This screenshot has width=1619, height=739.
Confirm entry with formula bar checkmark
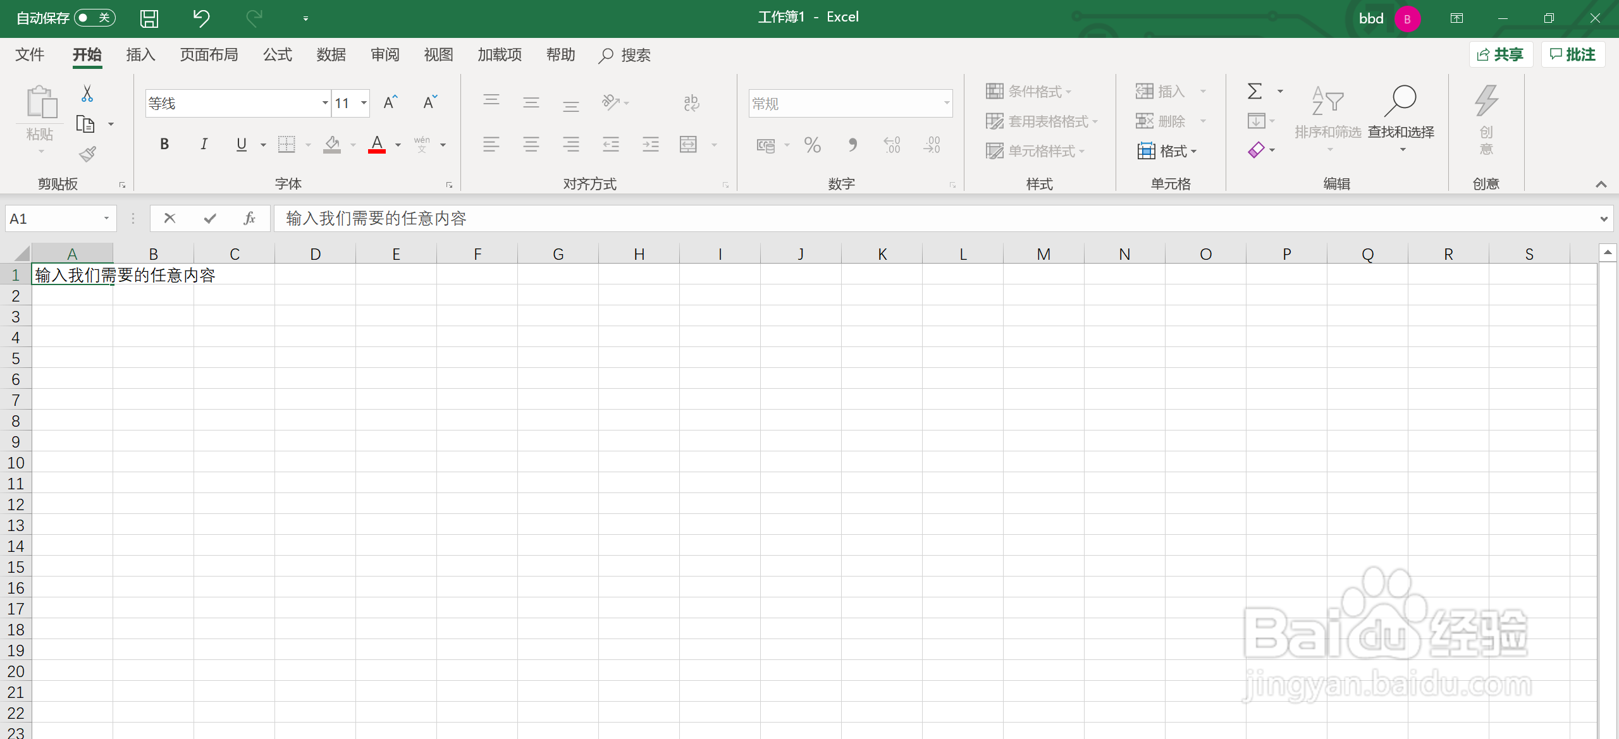pyautogui.click(x=210, y=218)
